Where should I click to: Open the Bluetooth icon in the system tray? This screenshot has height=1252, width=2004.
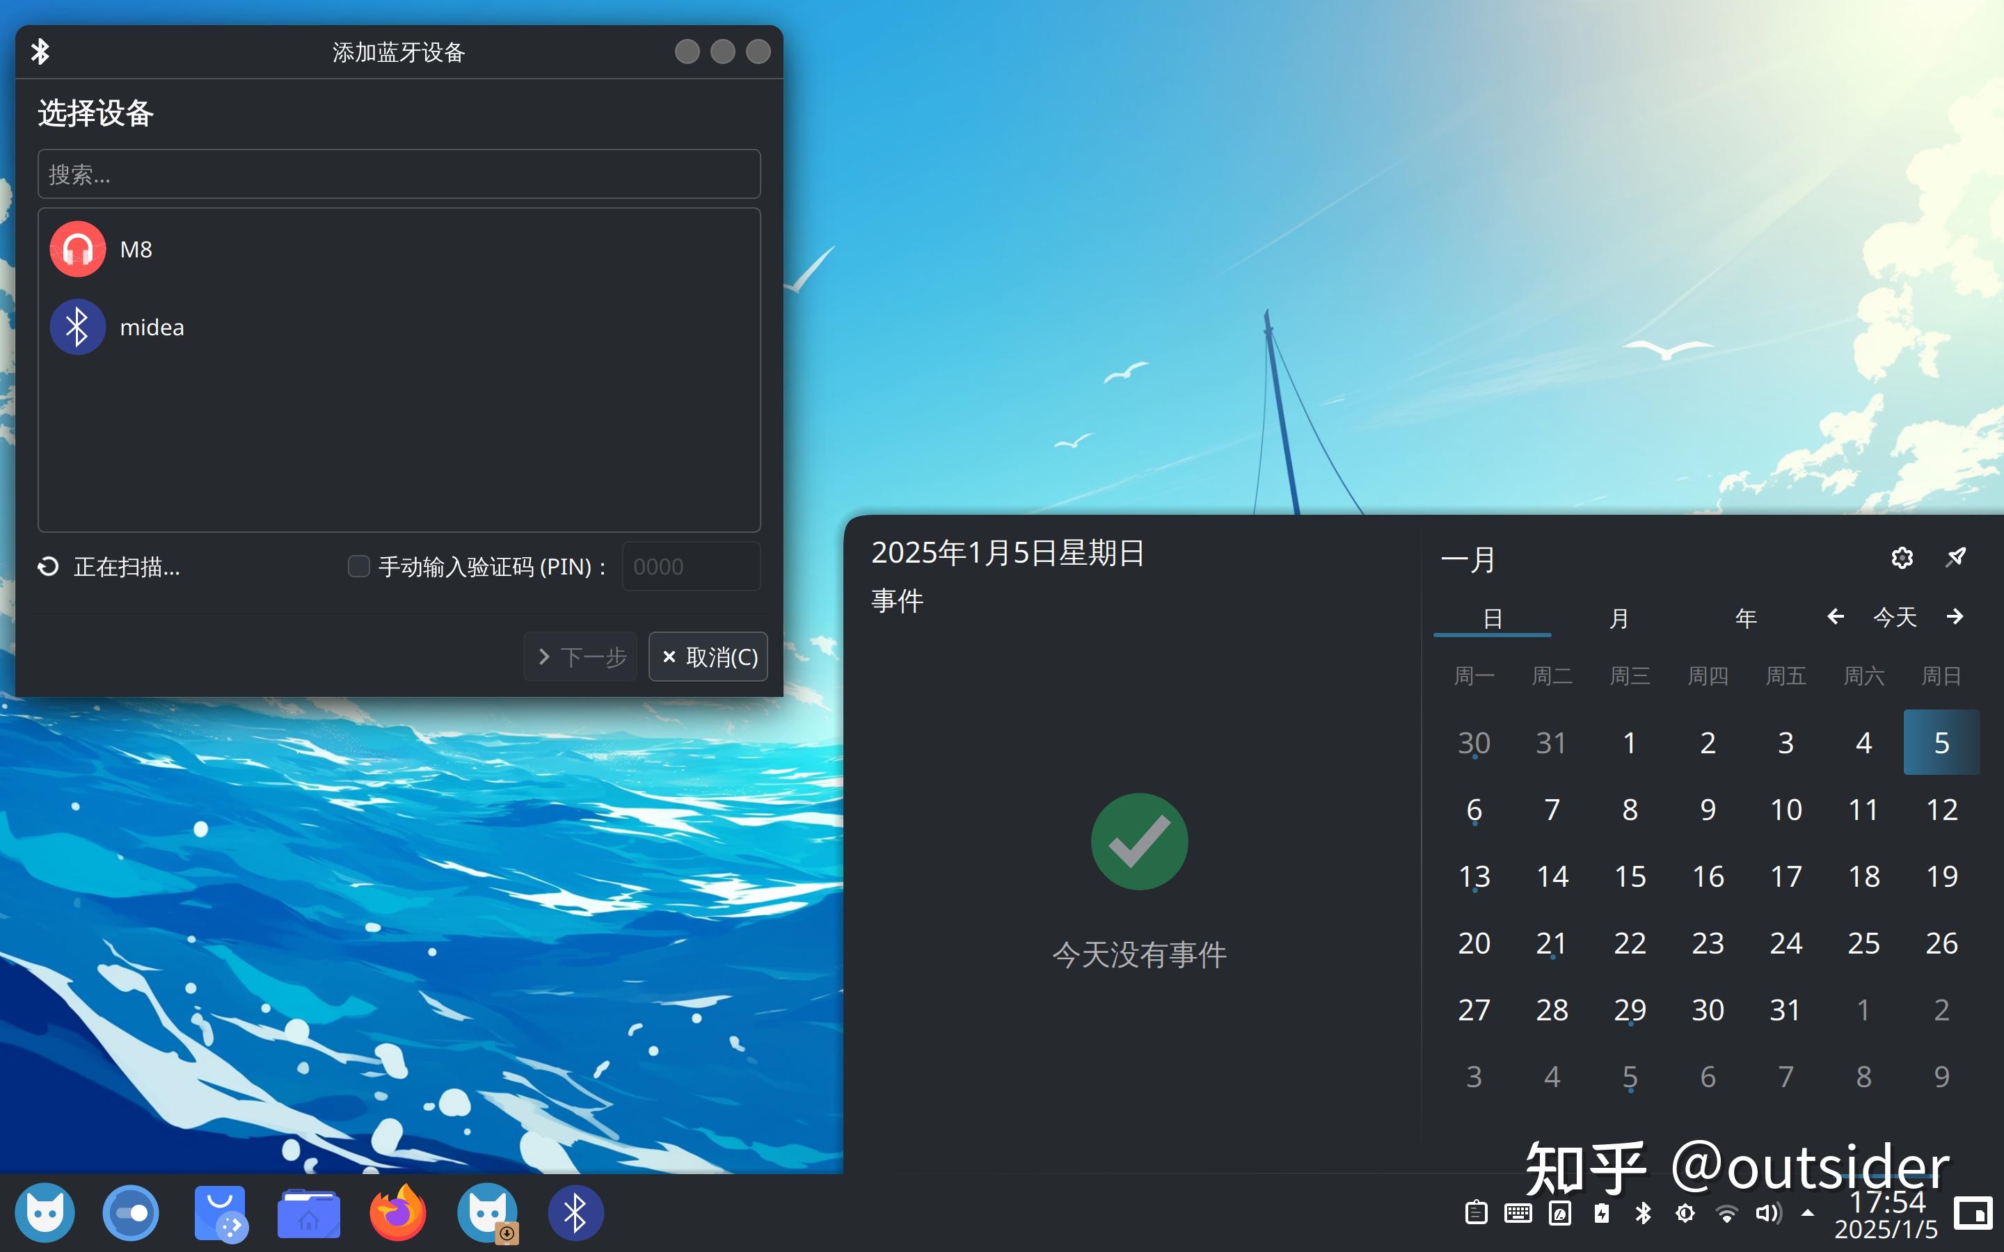tap(1643, 1212)
